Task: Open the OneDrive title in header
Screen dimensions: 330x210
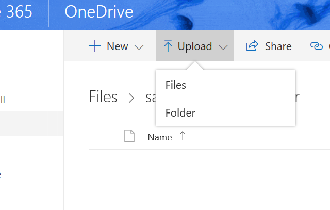Action: [x=98, y=12]
